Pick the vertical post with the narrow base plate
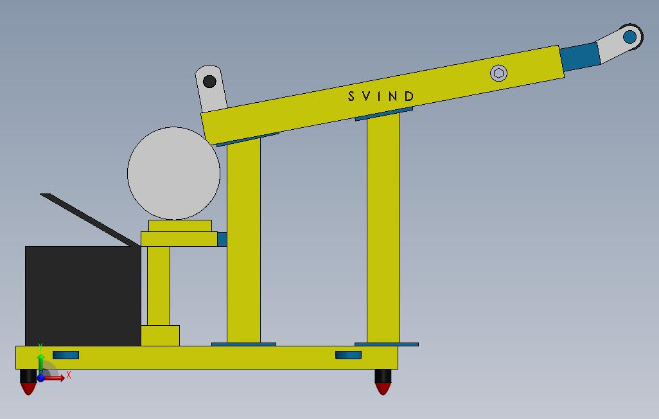Viewport: 659px width, 419px height. click(244, 240)
